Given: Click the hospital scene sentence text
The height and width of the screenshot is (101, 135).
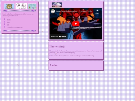Looking at the screenshot, I should pyautogui.click(x=72, y=56).
